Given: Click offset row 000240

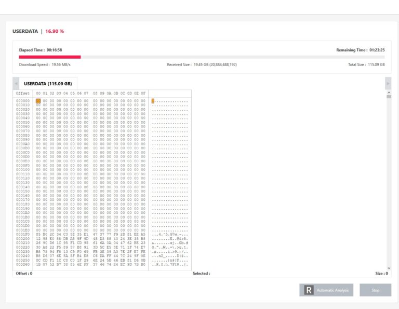Looking at the screenshot, I should coord(23,256).
